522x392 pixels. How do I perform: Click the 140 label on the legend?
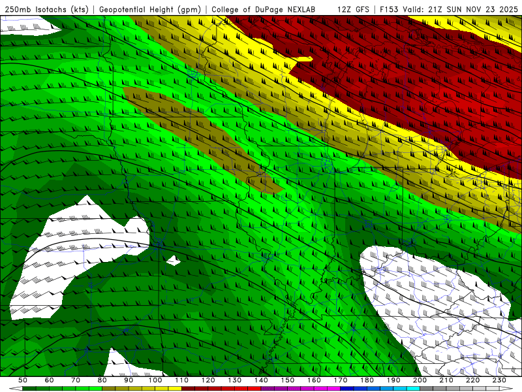[x=261, y=380]
